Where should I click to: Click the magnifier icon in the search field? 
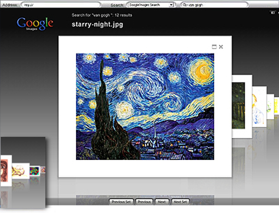click(x=185, y=5)
